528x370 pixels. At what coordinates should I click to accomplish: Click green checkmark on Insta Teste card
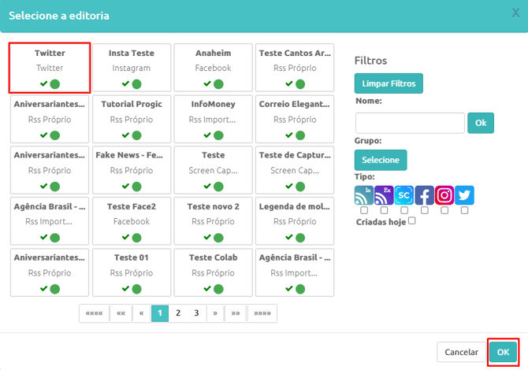tap(125, 83)
